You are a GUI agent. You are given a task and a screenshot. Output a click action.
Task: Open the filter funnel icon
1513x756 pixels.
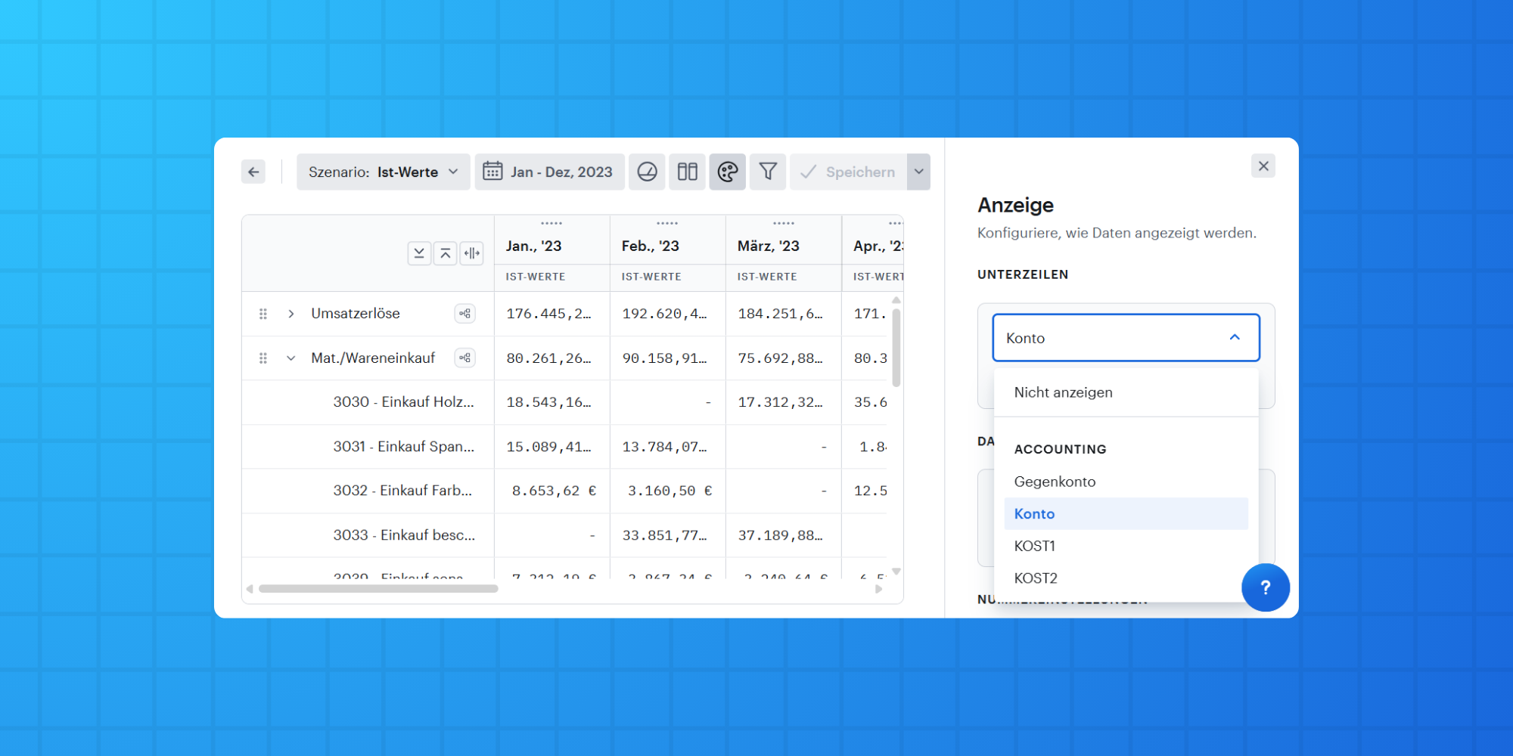click(x=768, y=172)
